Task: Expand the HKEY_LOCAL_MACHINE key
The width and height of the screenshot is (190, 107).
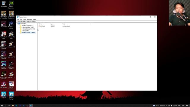Action: (19, 29)
